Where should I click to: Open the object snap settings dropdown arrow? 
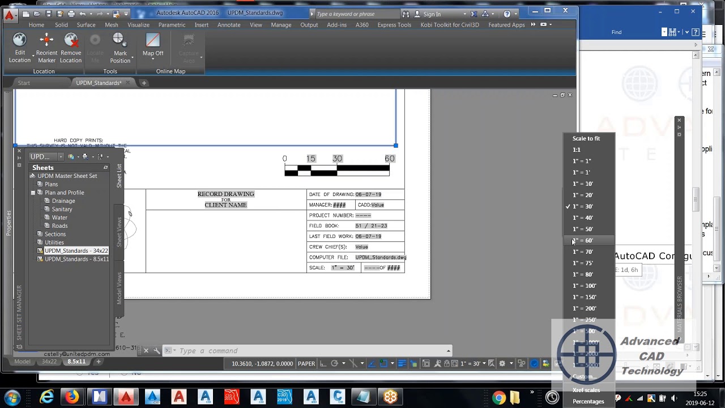pyautogui.click(x=393, y=363)
